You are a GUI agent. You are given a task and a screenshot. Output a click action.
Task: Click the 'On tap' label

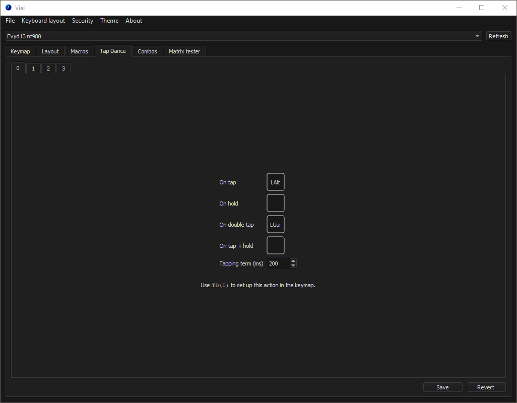click(x=227, y=182)
